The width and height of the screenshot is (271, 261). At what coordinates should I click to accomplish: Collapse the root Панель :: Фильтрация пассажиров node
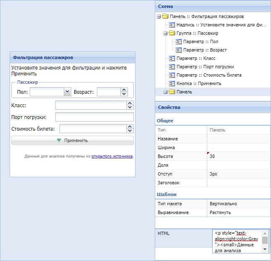[x=159, y=17]
